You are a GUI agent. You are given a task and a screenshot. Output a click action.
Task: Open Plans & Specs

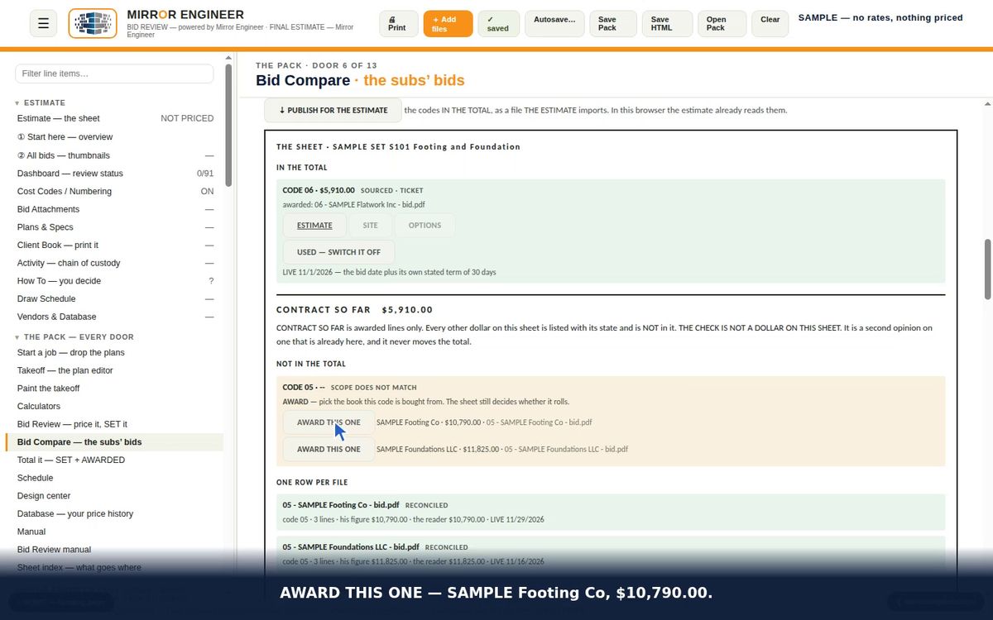pyautogui.click(x=115, y=227)
